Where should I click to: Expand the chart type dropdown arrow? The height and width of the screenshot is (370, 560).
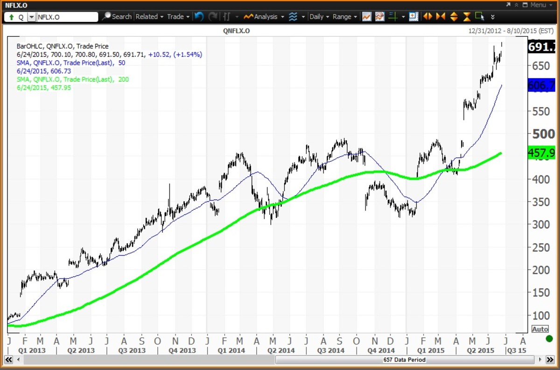tap(237, 17)
